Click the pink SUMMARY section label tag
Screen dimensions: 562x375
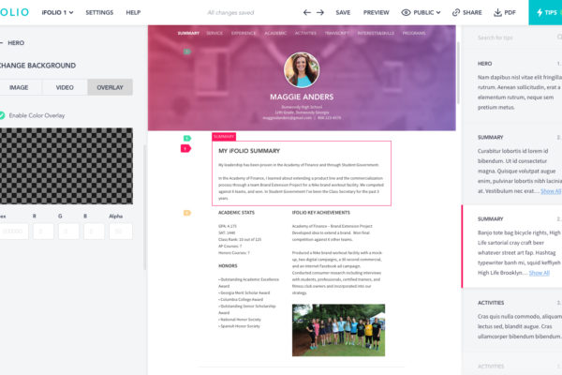pyautogui.click(x=224, y=137)
